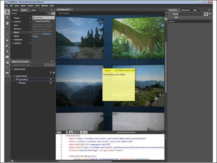Pick the Zoom magnifier tool

[x=7, y=29]
